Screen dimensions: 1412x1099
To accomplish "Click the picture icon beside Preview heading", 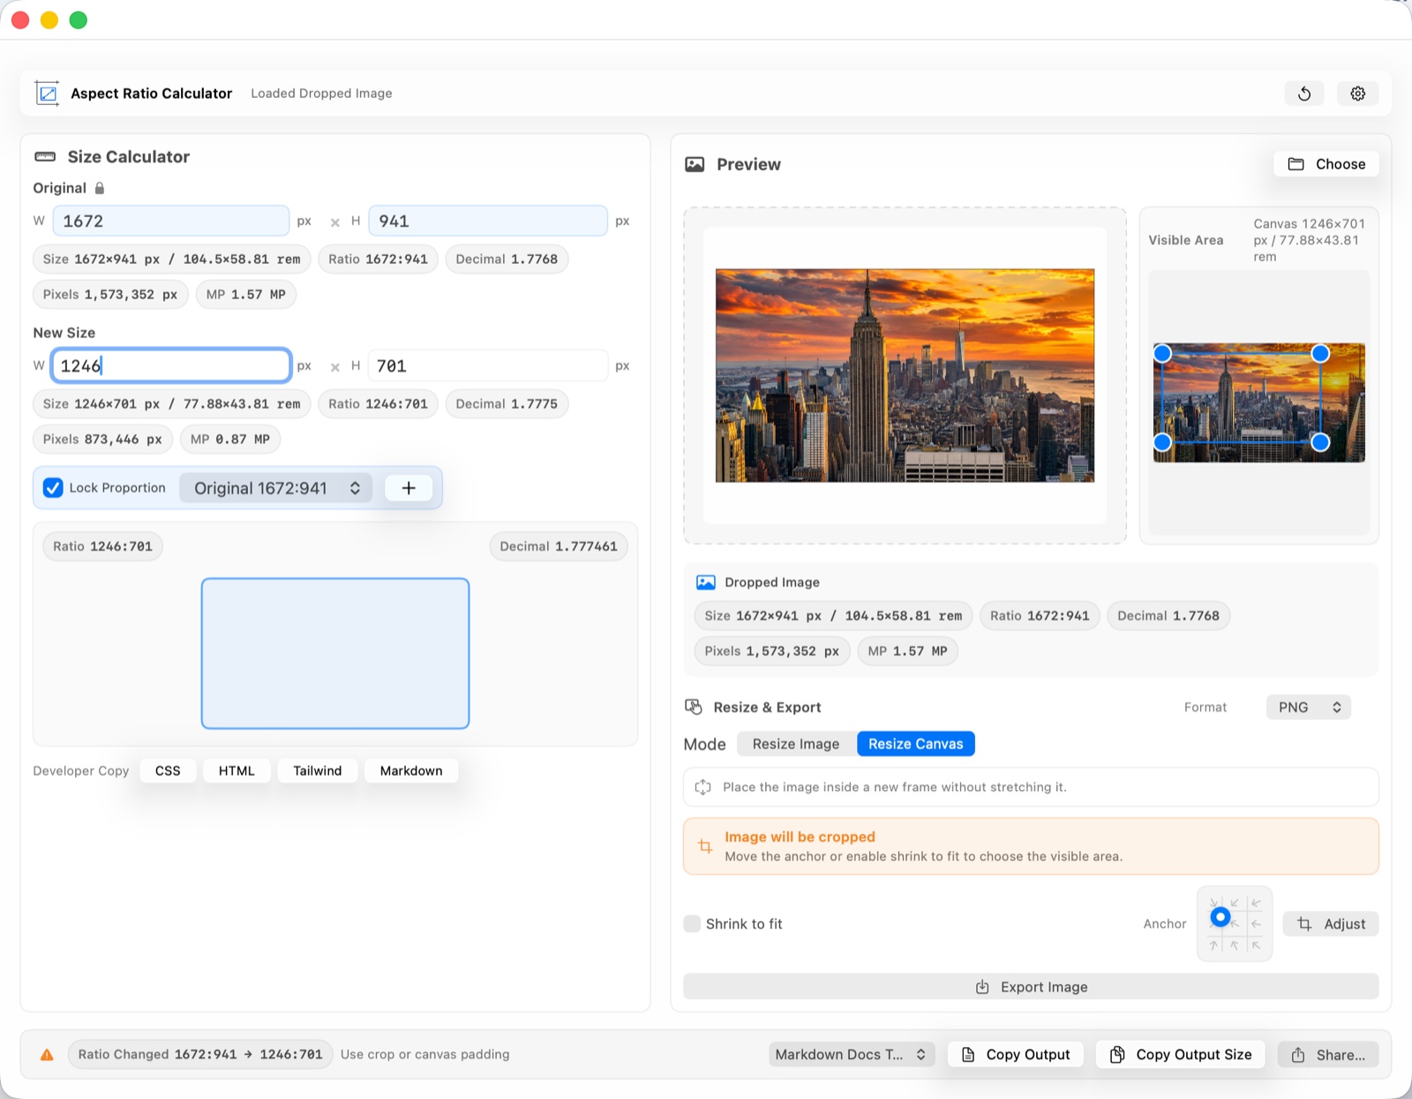I will click(x=695, y=164).
